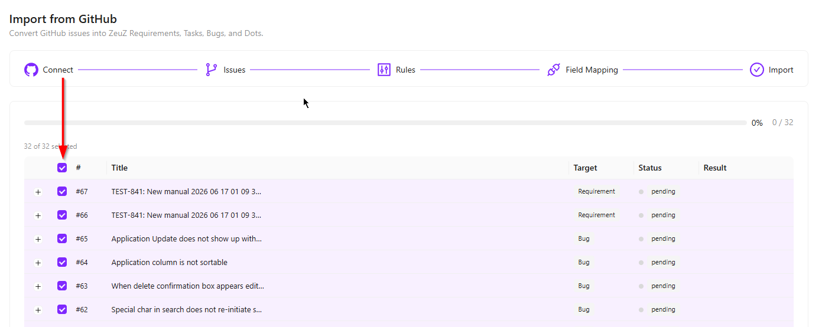Click the Requirement tag on row #67
This screenshot has height=327, width=822.
click(596, 191)
